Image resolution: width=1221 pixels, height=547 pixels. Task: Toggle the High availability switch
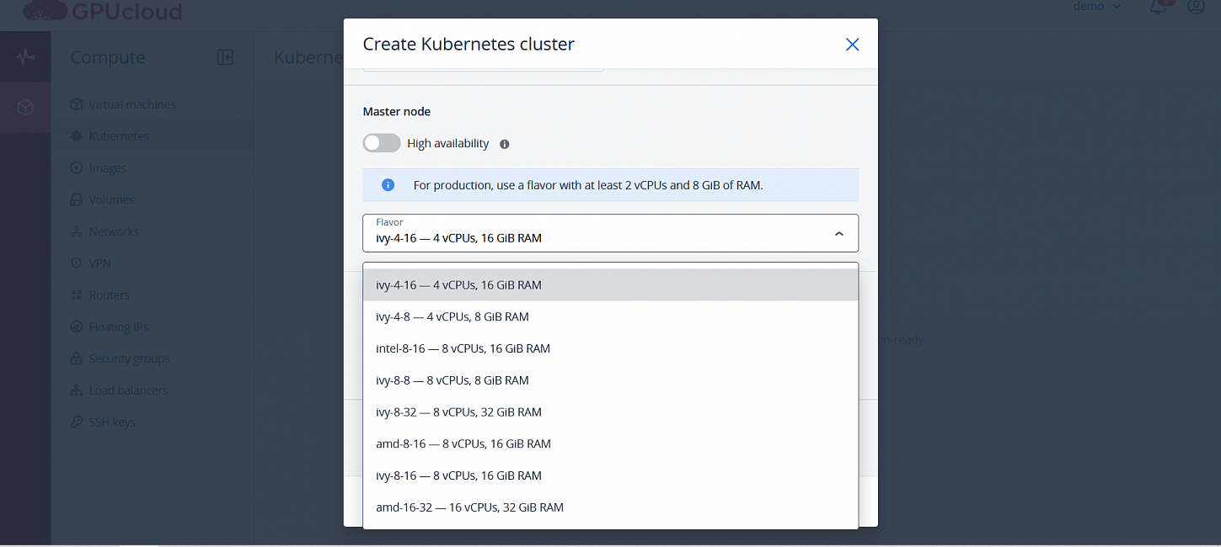382,143
